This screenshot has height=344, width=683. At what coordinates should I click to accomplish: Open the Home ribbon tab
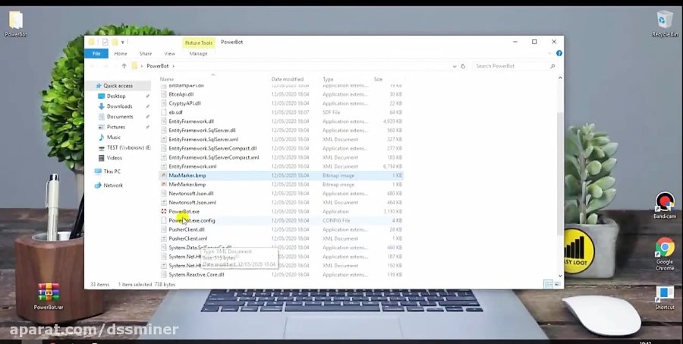[x=121, y=54]
